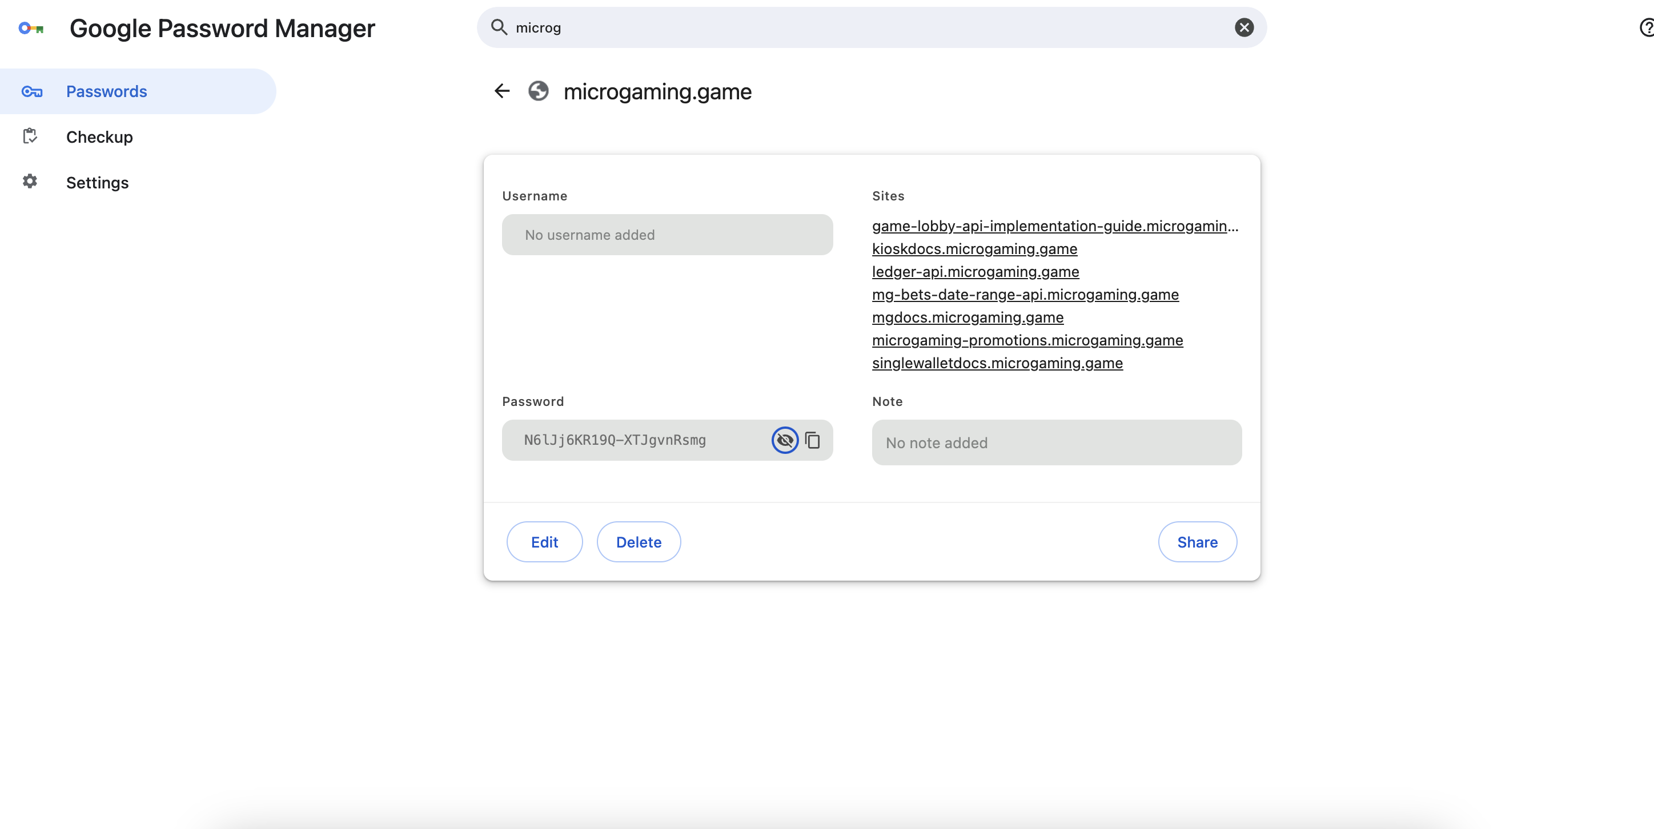Open the Settings section in the sidebar
The height and width of the screenshot is (829, 1654).
[x=98, y=183]
